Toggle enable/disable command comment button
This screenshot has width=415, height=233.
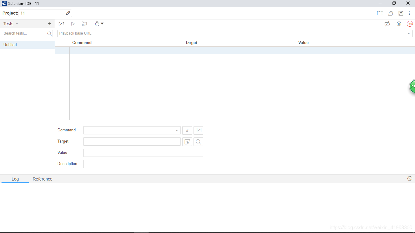point(187,130)
